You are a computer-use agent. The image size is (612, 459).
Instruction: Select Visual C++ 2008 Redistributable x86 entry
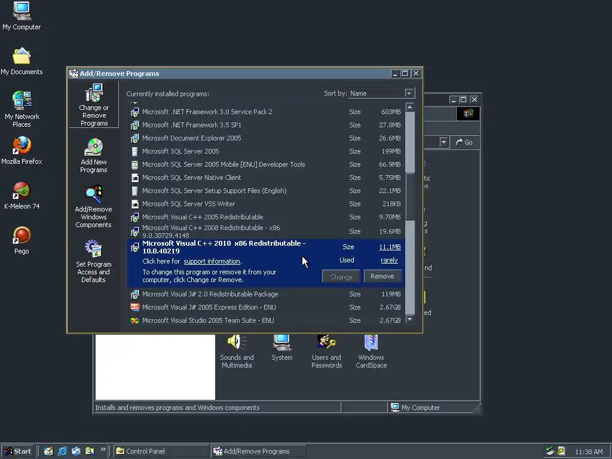pos(266,231)
